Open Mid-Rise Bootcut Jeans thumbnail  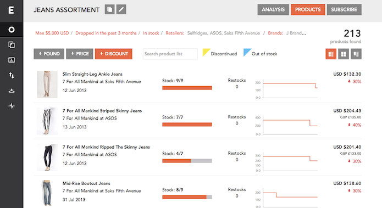tap(47, 194)
